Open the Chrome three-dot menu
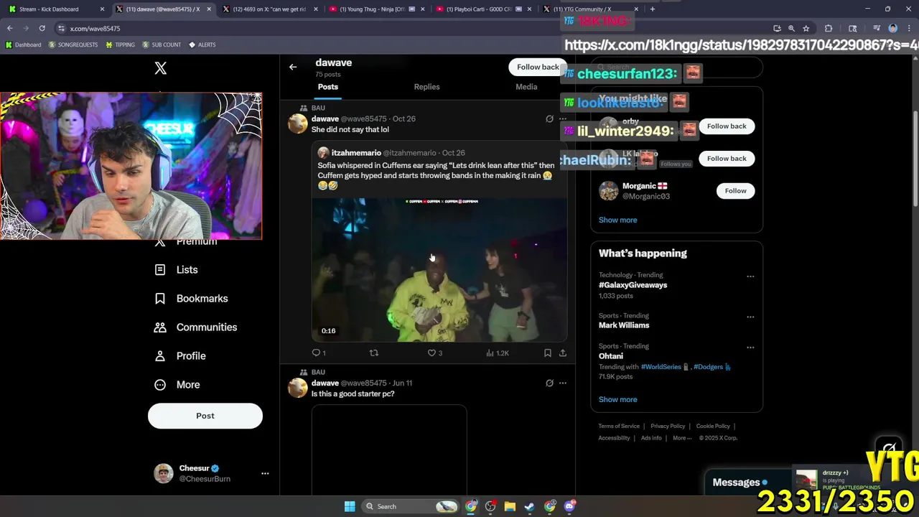919x517 pixels. pyautogui.click(x=909, y=28)
